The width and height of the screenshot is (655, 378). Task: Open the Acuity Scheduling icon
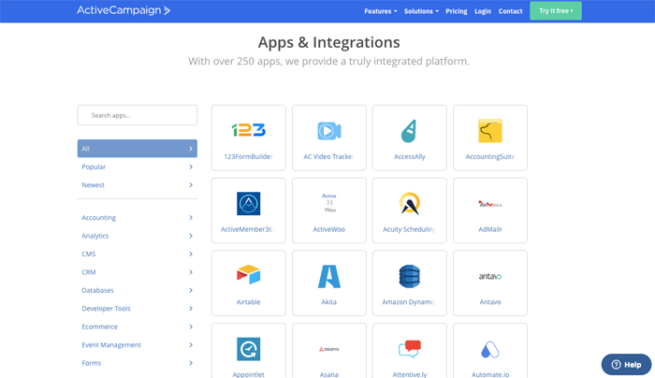409,203
